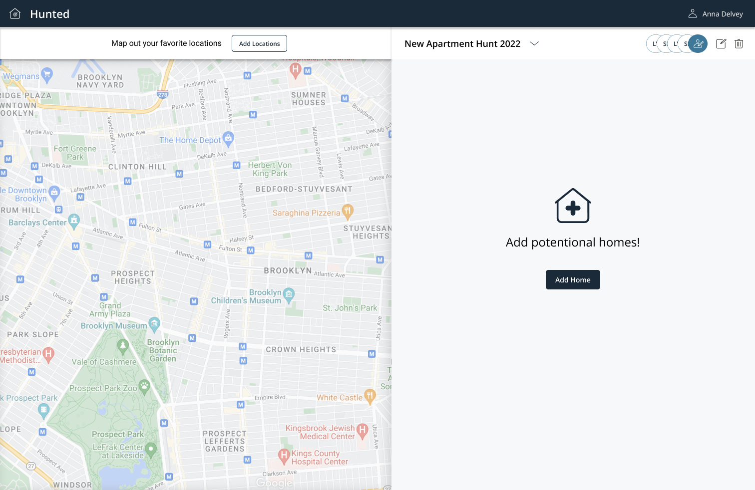Screen dimensions: 755x490
Task: Click the Fort Greene Park map label
Action: (x=75, y=153)
